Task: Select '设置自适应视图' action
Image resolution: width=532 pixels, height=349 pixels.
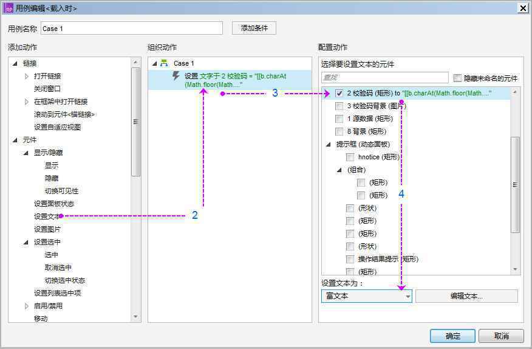Action: 57,127
